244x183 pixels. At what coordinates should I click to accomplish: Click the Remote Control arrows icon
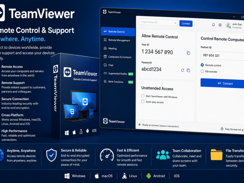[105, 31]
